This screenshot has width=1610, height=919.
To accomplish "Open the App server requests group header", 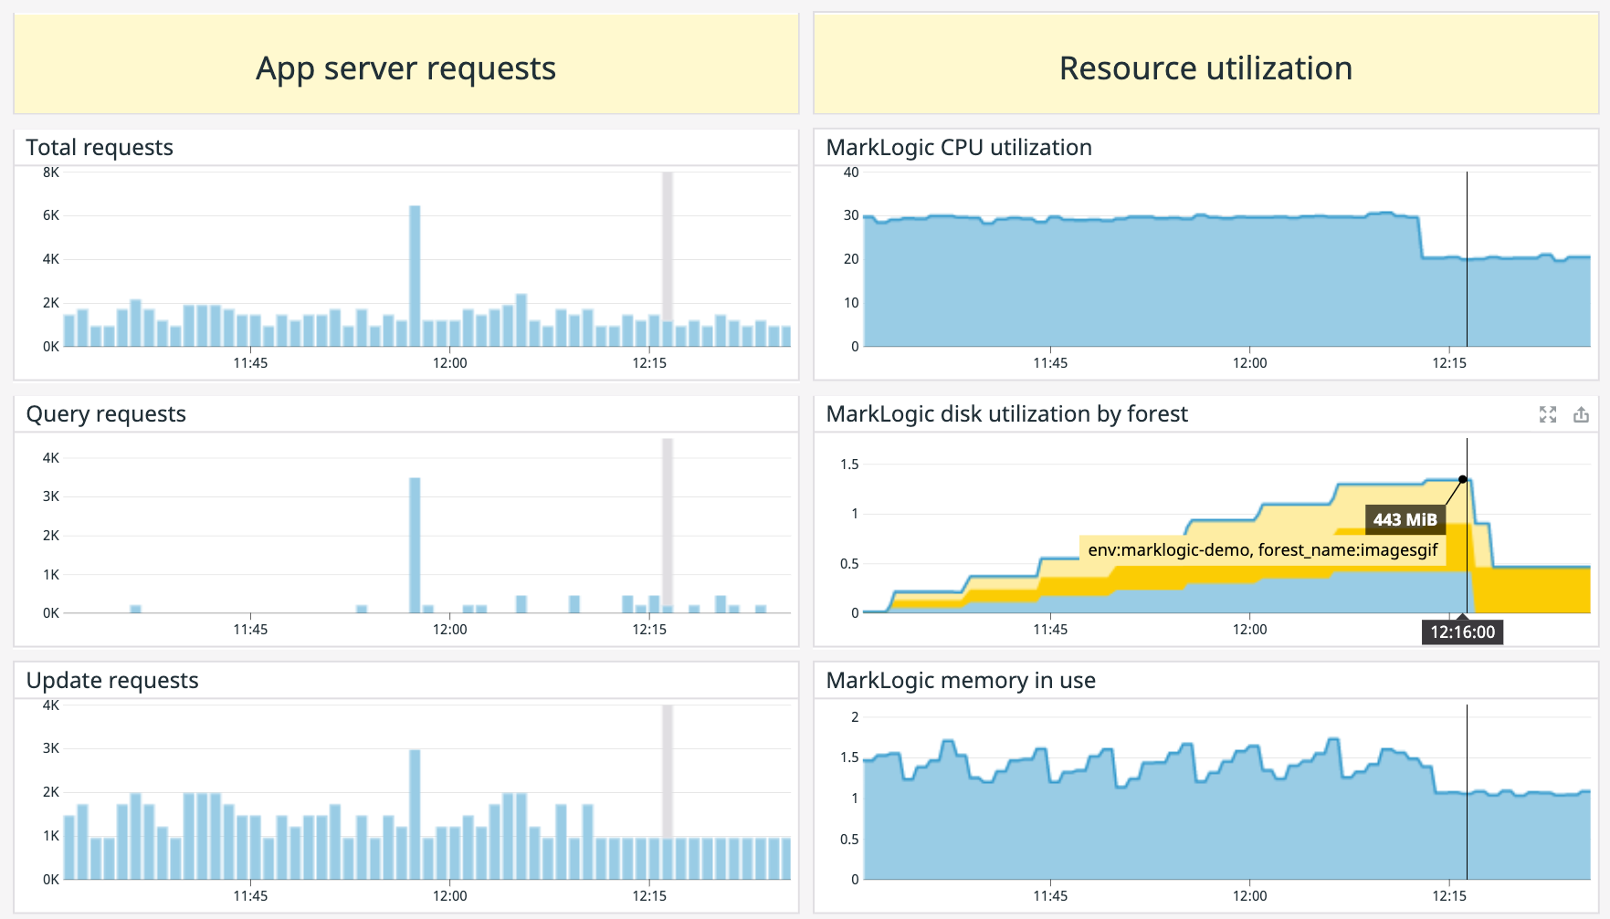I will (x=405, y=67).
